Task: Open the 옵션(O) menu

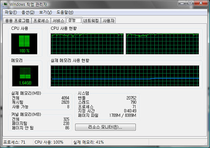Action: (x=28, y=12)
